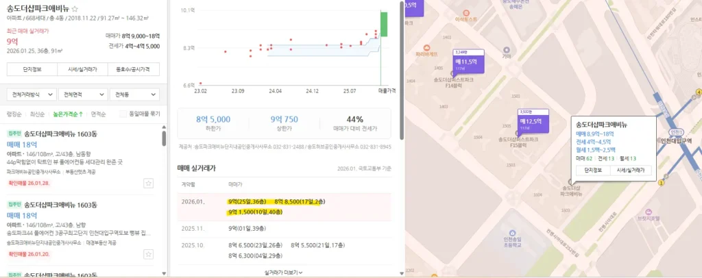This screenshot has height=278, width=702.
Task: Bookmark the 남동향 1603동 listing star
Action: pos(148,183)
